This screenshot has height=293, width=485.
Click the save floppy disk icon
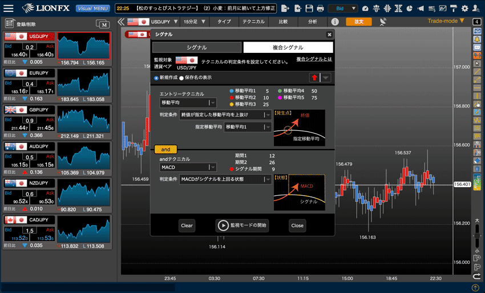(x=309, y=9)
